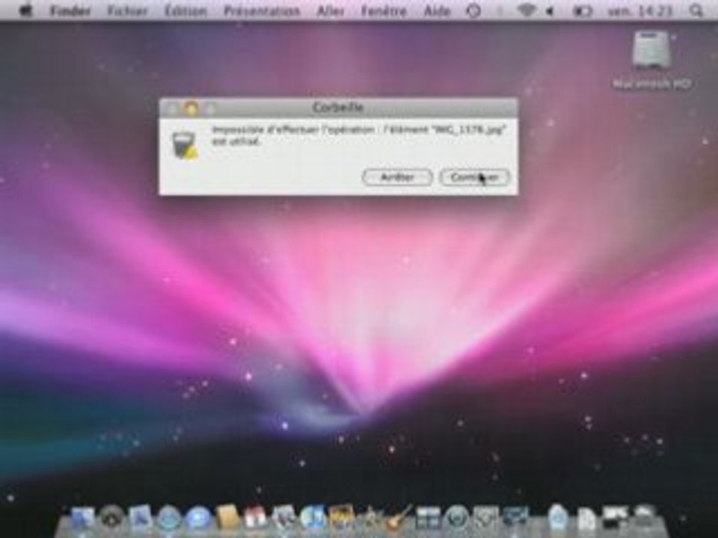Open the Wi-Fi status menu
The width and height of the screenshot is (718, 538).
[x=526, y=10]
